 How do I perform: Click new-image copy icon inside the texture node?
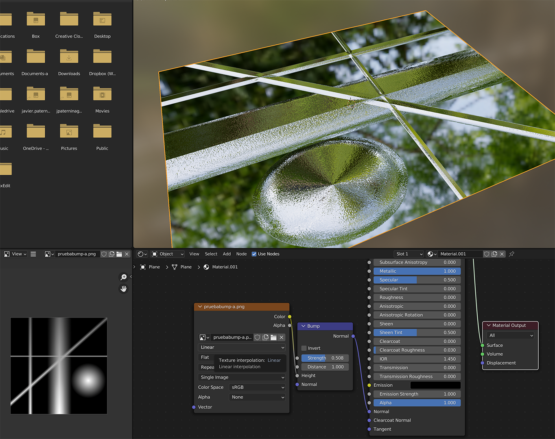[x=266, y=337]
